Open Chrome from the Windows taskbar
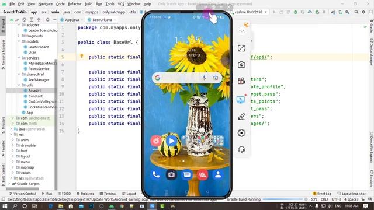This screenshot has height=210, width=374. [122, 206]
